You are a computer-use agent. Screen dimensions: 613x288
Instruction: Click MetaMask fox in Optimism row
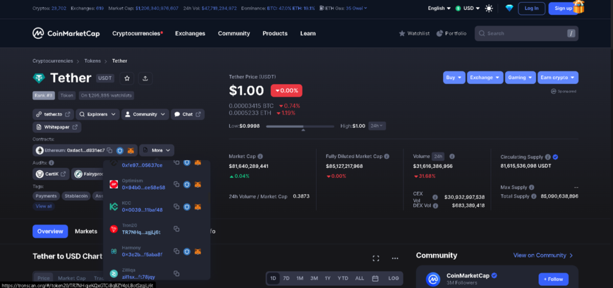pyautogui.click(x=198, y=184)
